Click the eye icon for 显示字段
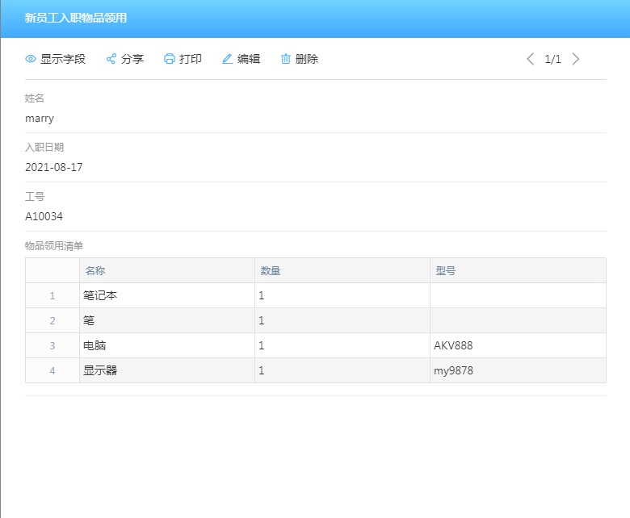Viewport: 630px width, 518px height. [31, 59]
